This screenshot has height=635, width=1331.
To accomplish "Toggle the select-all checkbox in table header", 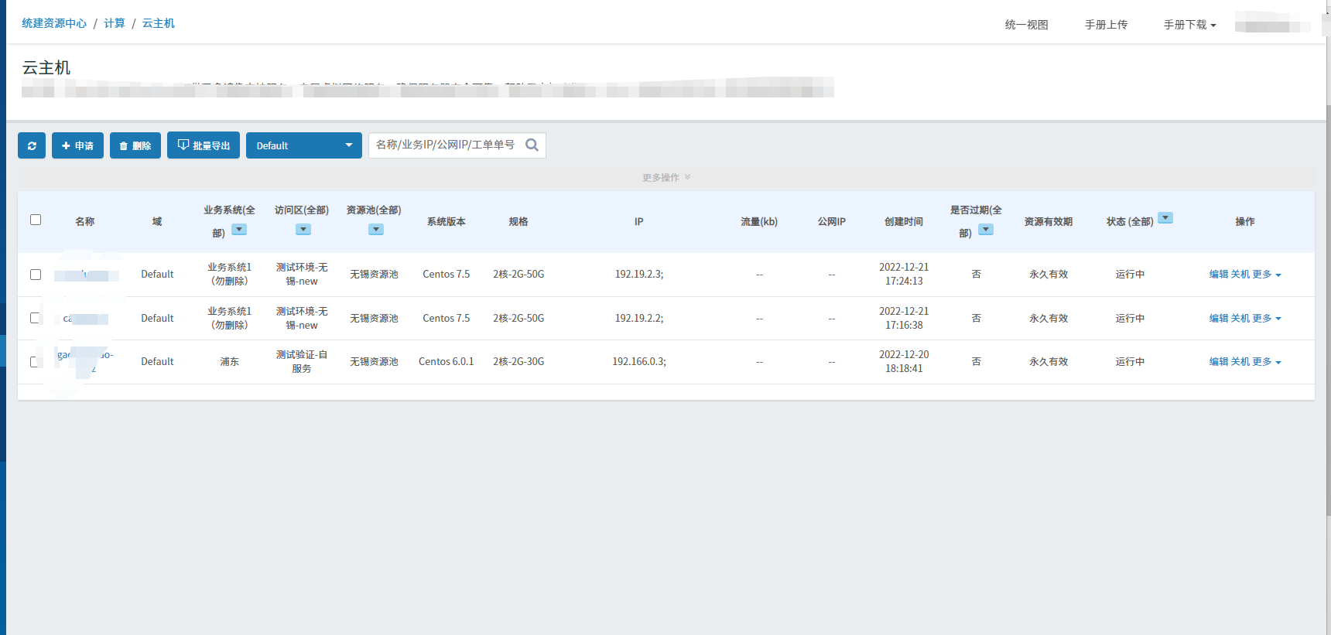I will pos(36,220).
